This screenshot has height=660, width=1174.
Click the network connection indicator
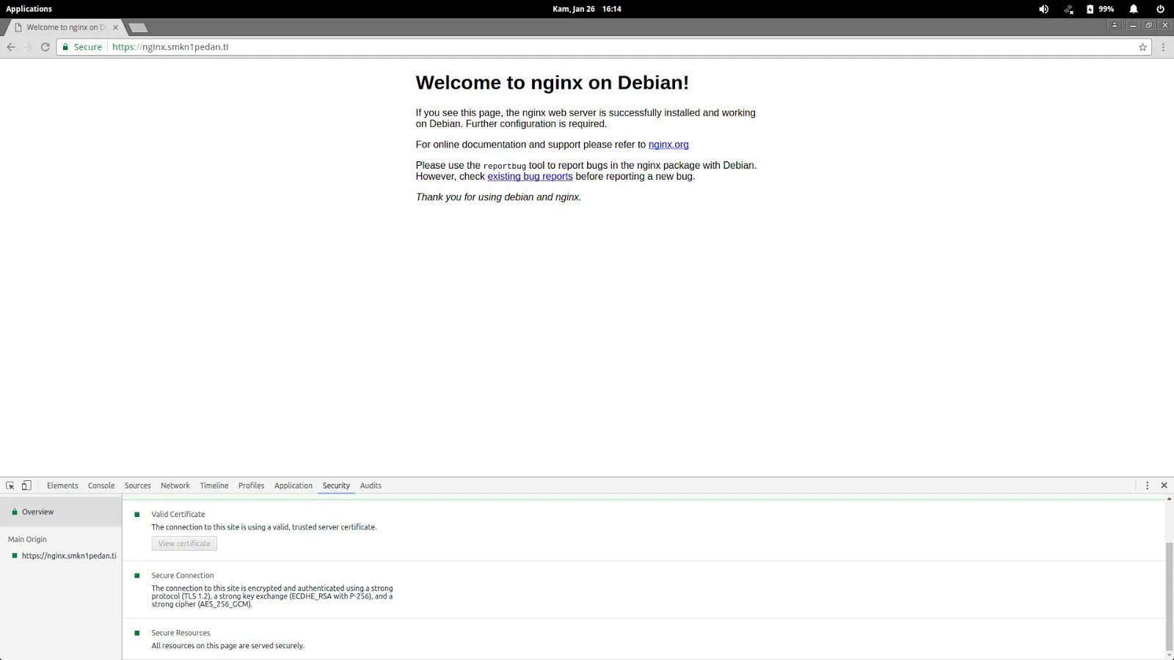tap(1069, 9)
